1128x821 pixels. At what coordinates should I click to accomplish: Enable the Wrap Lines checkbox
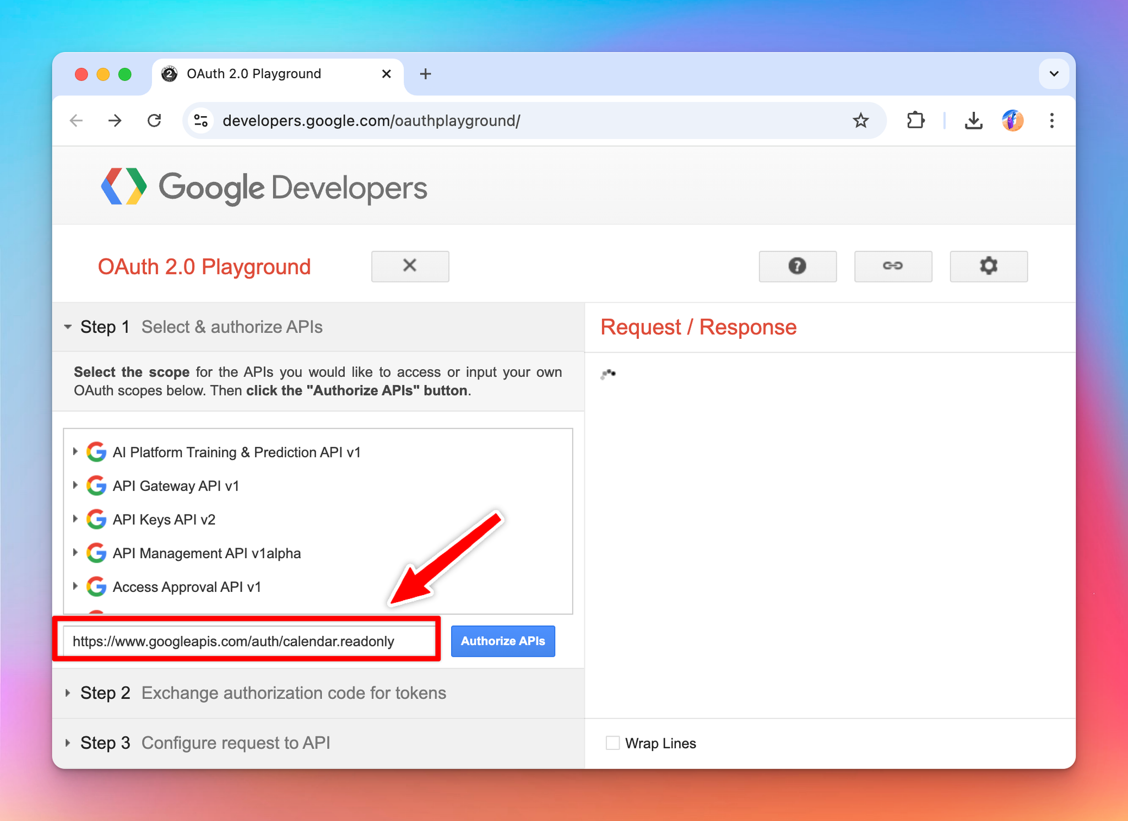(x=612, y=743)
